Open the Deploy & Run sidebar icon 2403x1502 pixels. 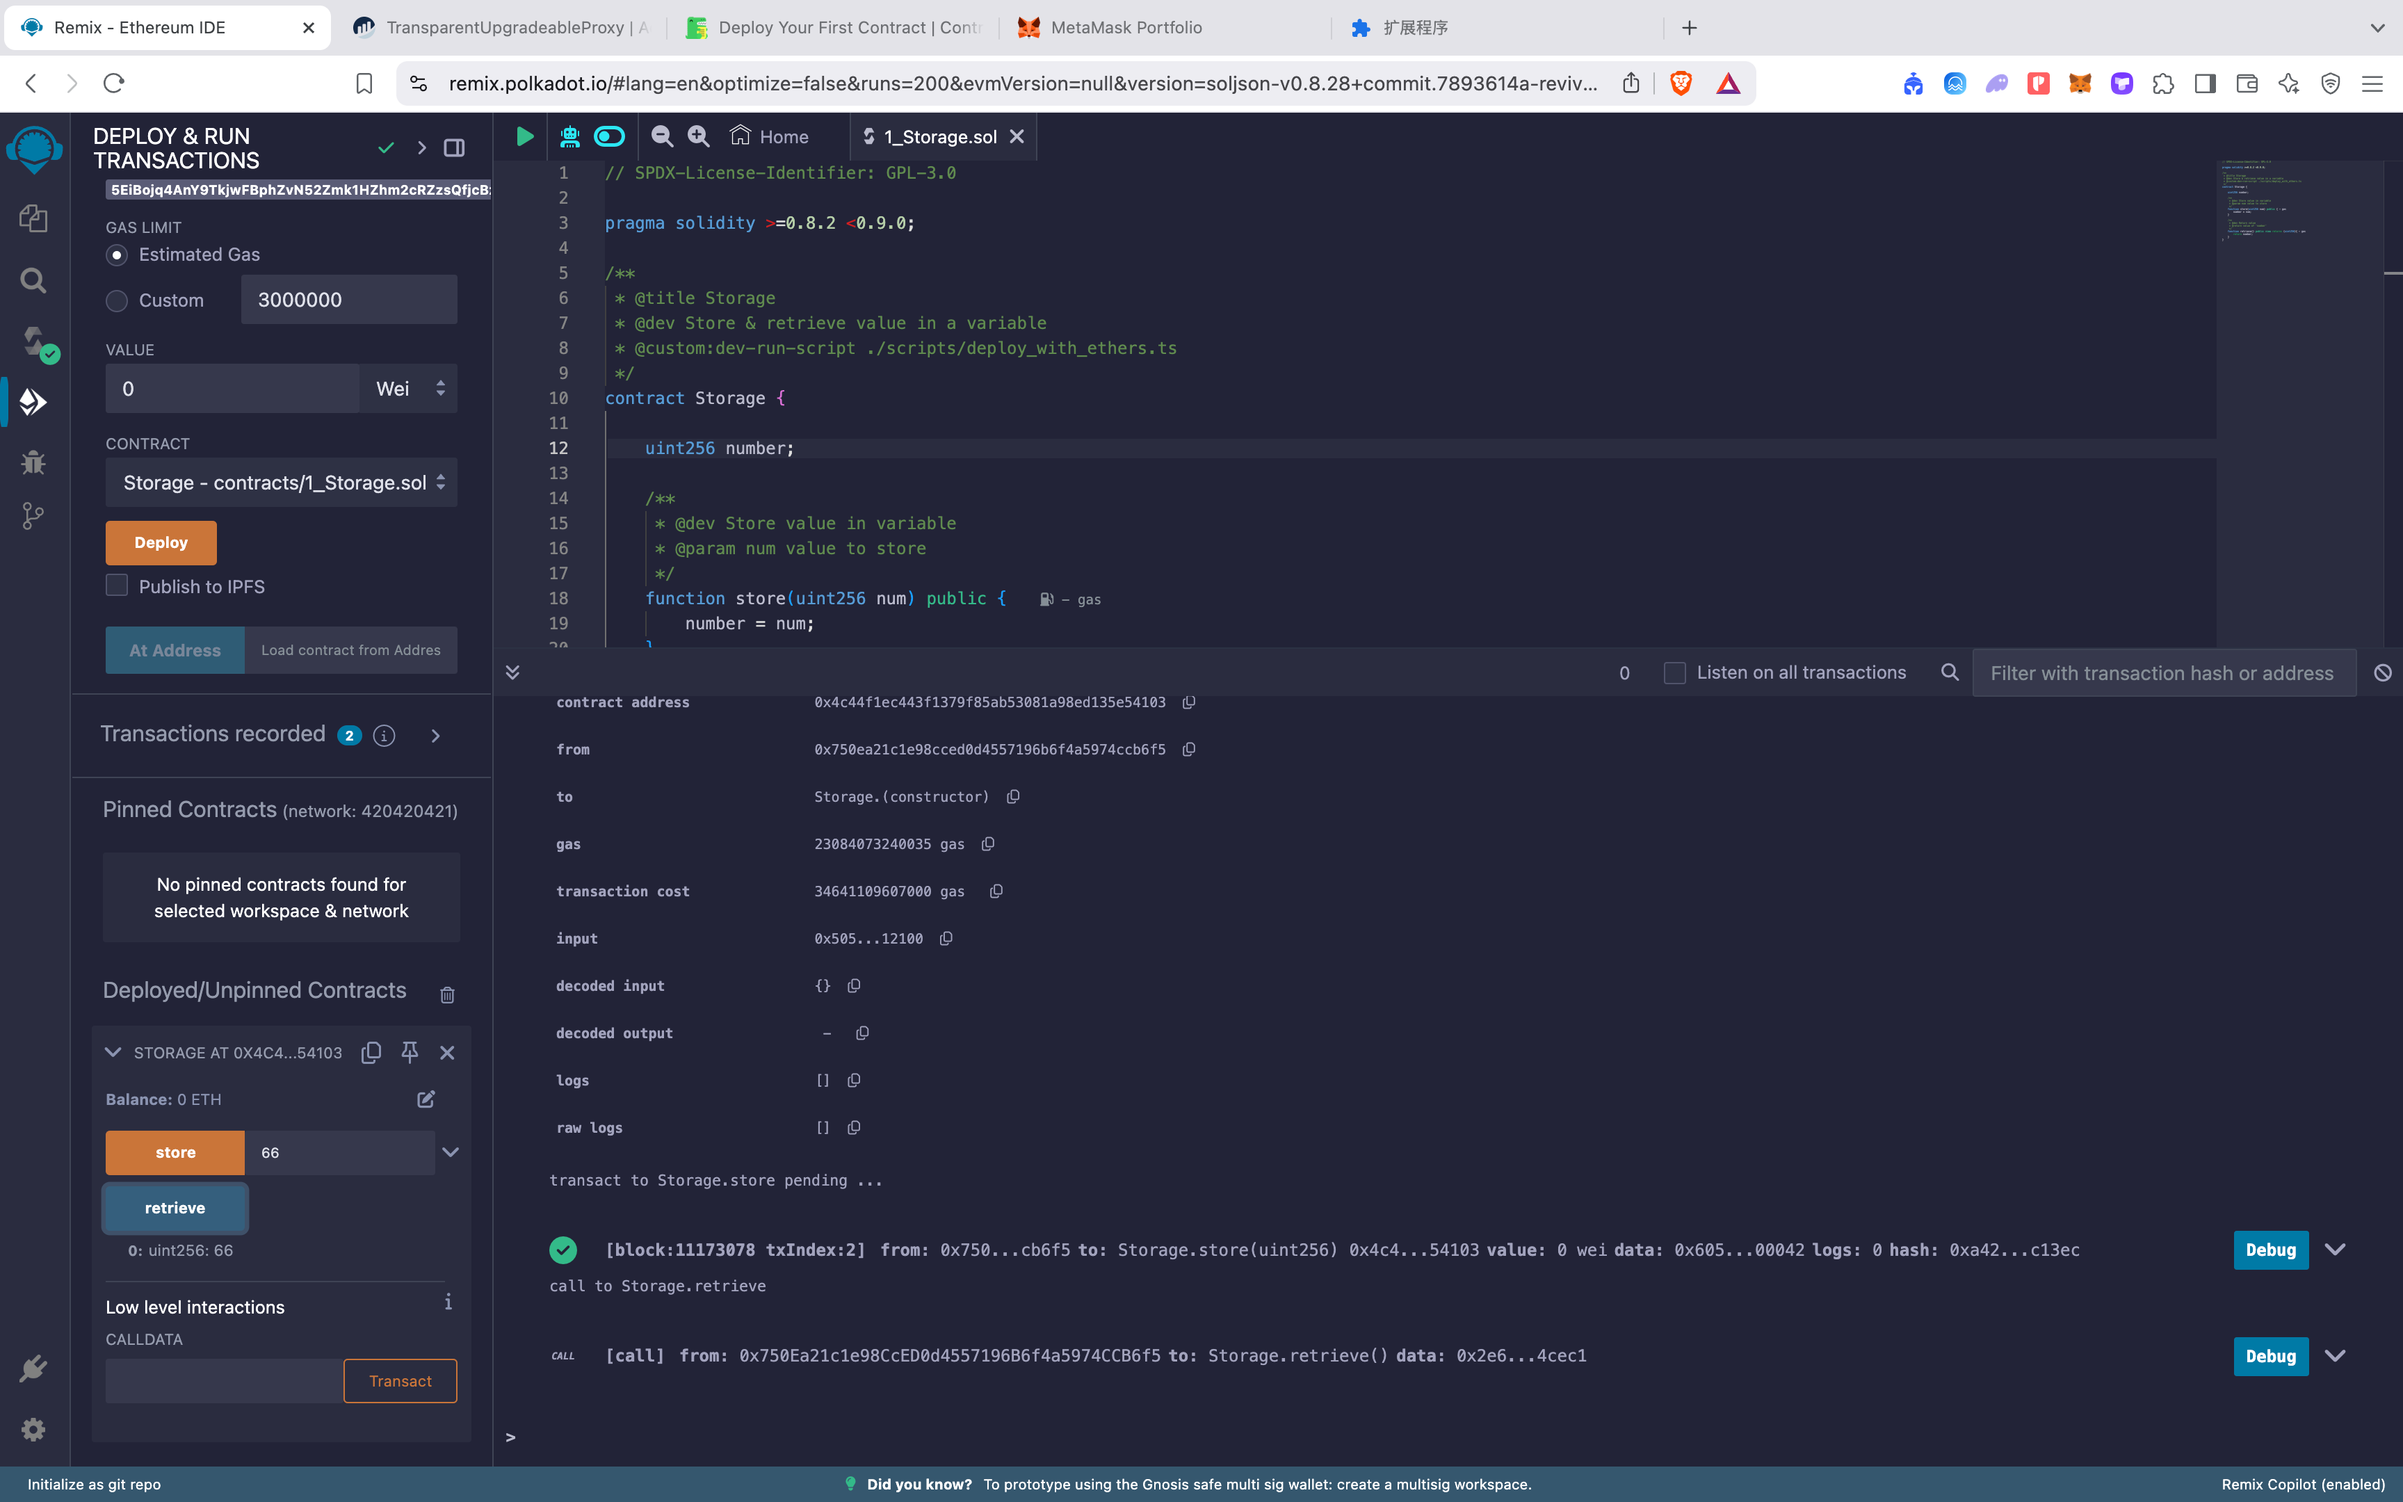tap(34, 401)
